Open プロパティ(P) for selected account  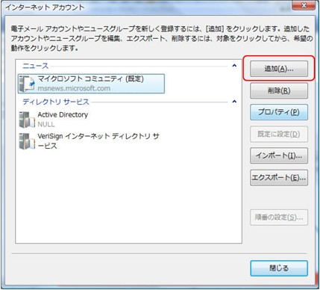(279, 112)
